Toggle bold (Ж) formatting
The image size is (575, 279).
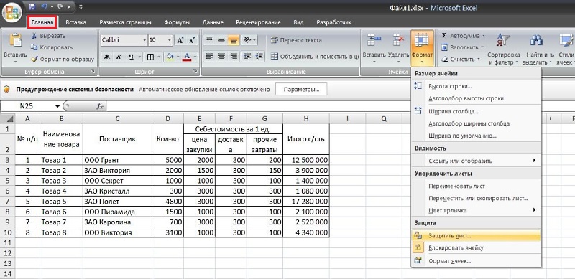coord(106,57)
